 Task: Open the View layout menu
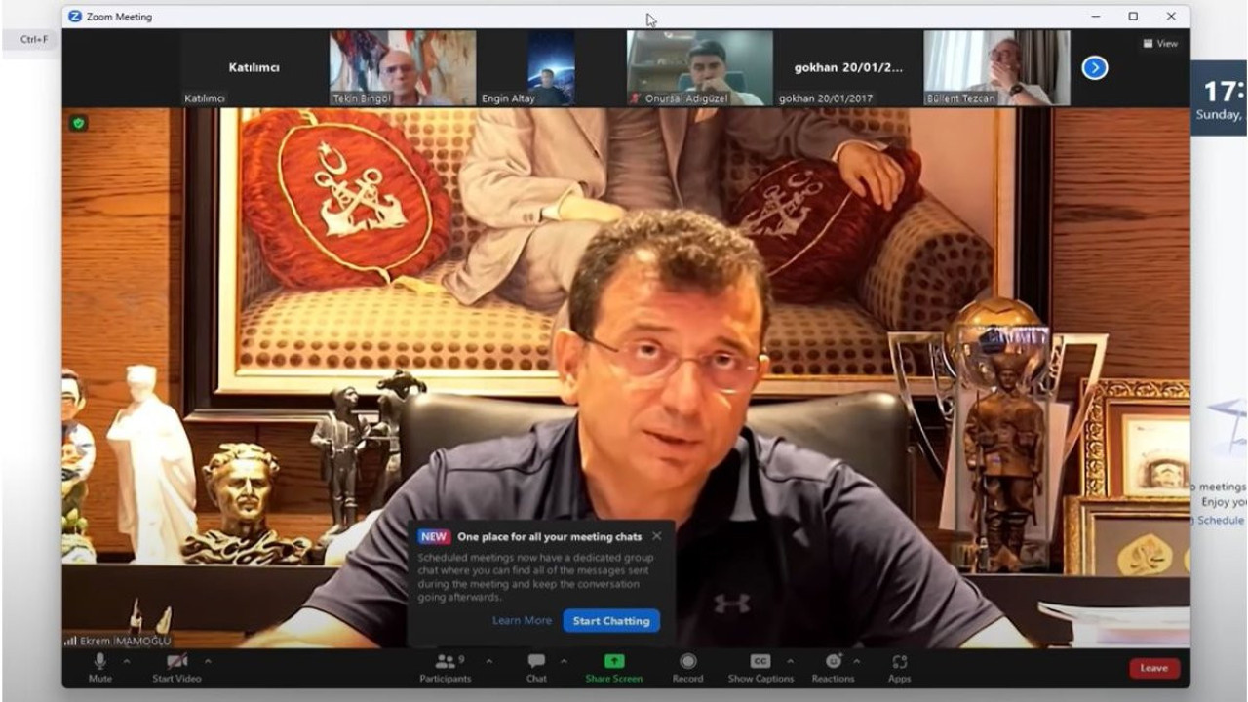point(1160,44)
